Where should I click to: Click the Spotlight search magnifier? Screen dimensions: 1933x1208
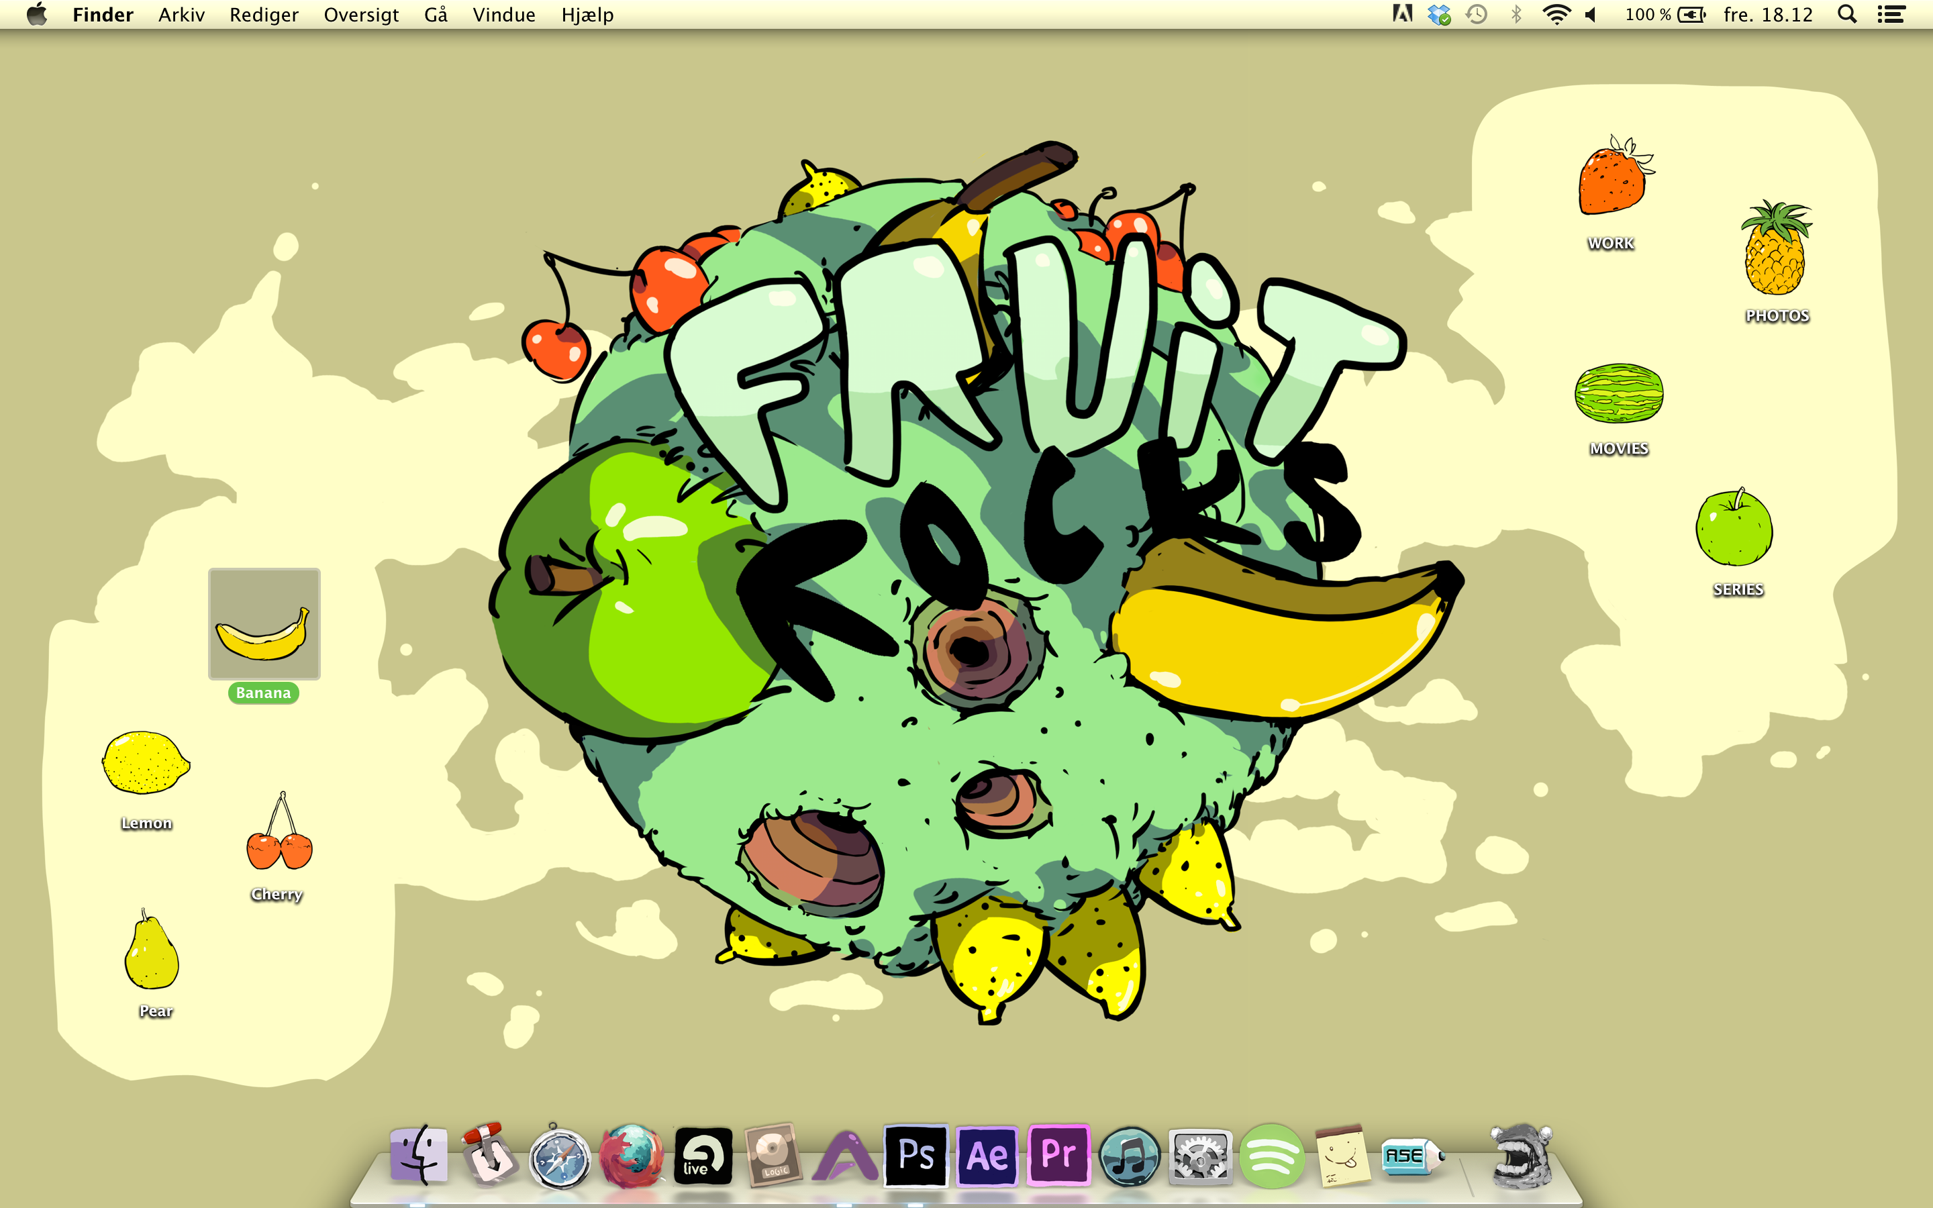pos(1846,14)
